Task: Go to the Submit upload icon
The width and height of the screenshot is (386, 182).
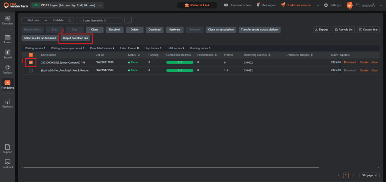Action: (7, 53)
